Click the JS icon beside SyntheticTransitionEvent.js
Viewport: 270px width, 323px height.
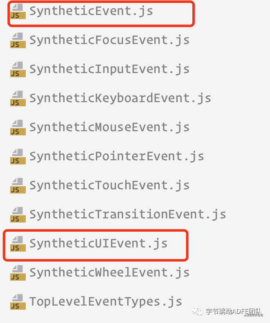click(x=18, y=215)
